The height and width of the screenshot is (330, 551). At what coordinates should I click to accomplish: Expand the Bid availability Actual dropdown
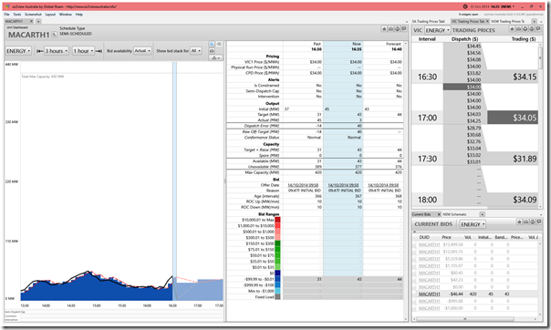point(142,51)
